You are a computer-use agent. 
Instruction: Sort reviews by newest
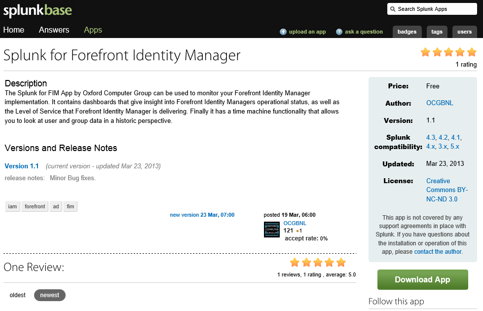50,295
